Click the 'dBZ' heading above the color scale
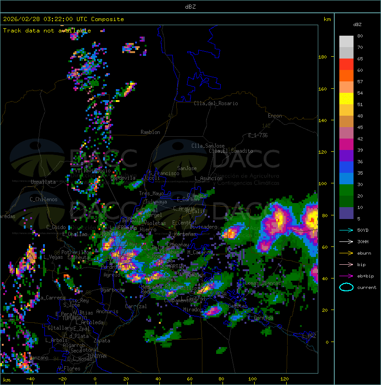 click(357, 25)
